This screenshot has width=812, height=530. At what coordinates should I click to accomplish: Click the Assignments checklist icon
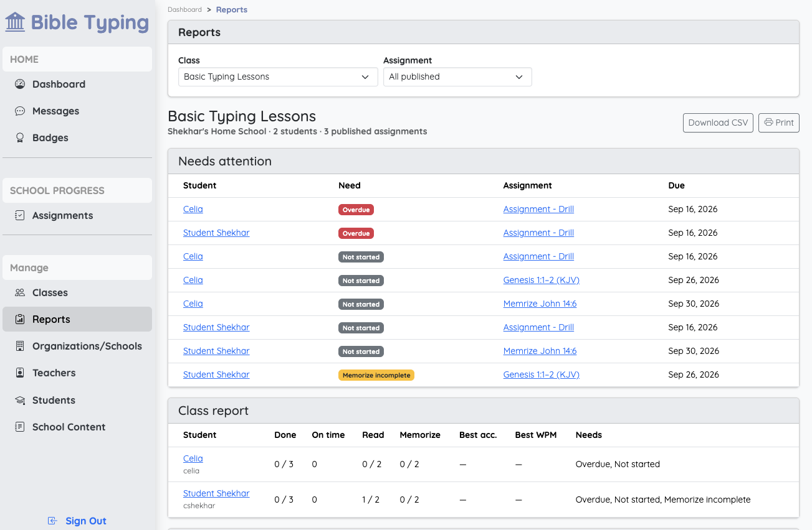[x=20, y=215]
